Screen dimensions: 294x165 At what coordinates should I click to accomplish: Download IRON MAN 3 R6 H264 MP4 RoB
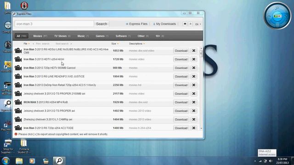(x=181, y=102)
